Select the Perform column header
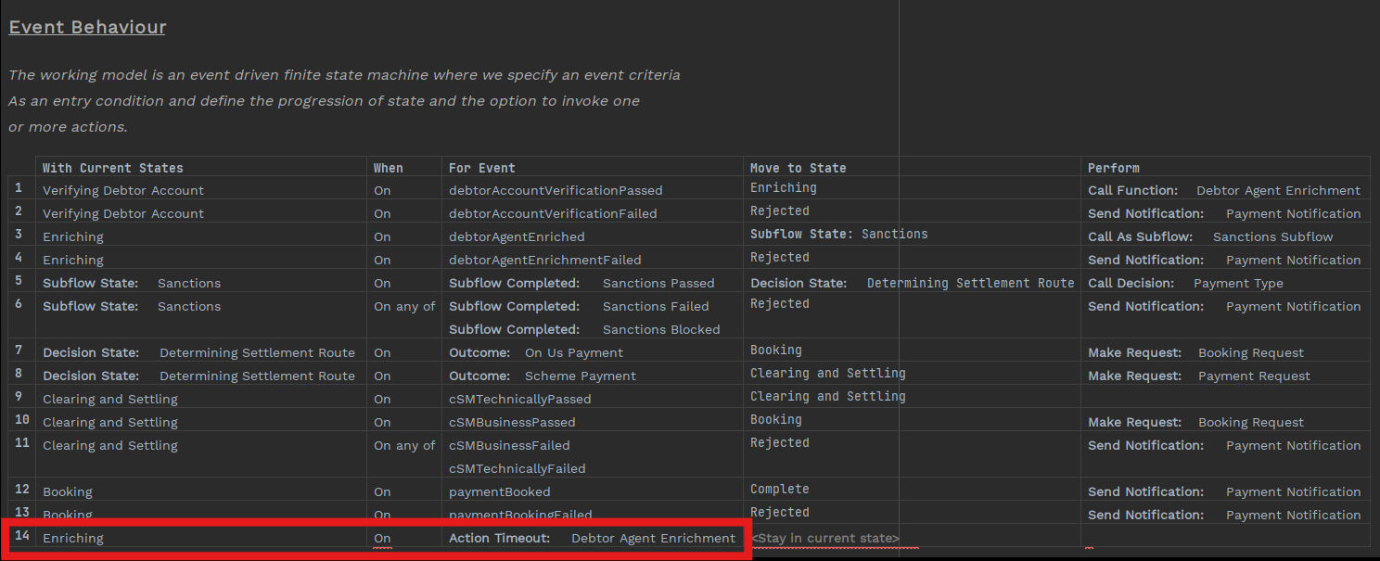The height and width of the screenshot is (561, 1380). [1113, 168]
